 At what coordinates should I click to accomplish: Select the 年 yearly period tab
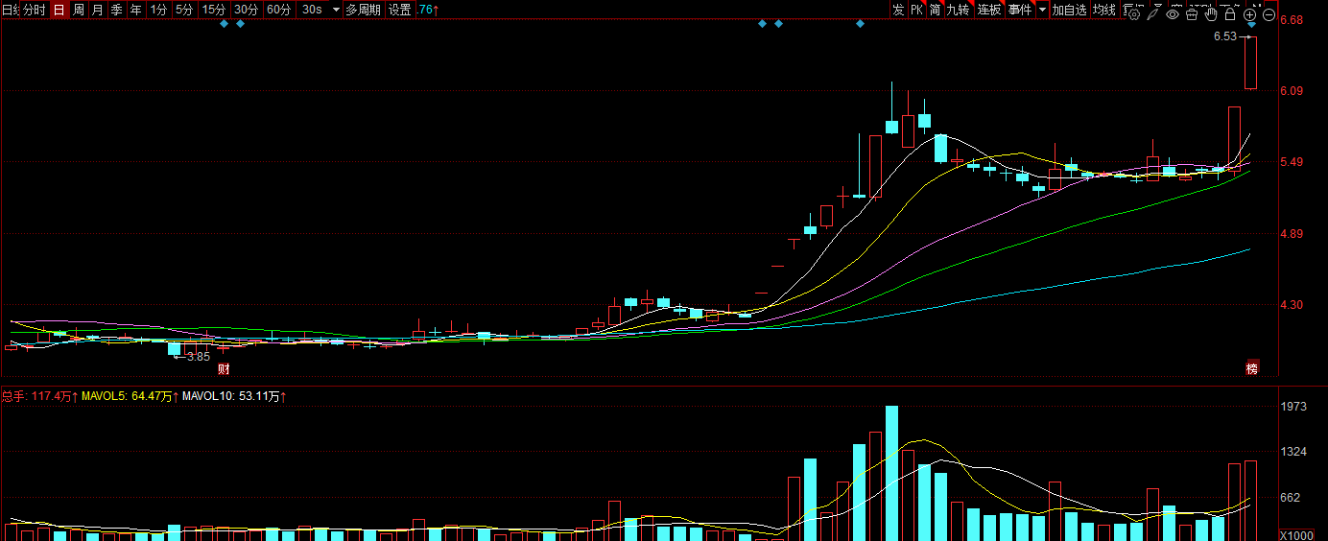point(136,10)
